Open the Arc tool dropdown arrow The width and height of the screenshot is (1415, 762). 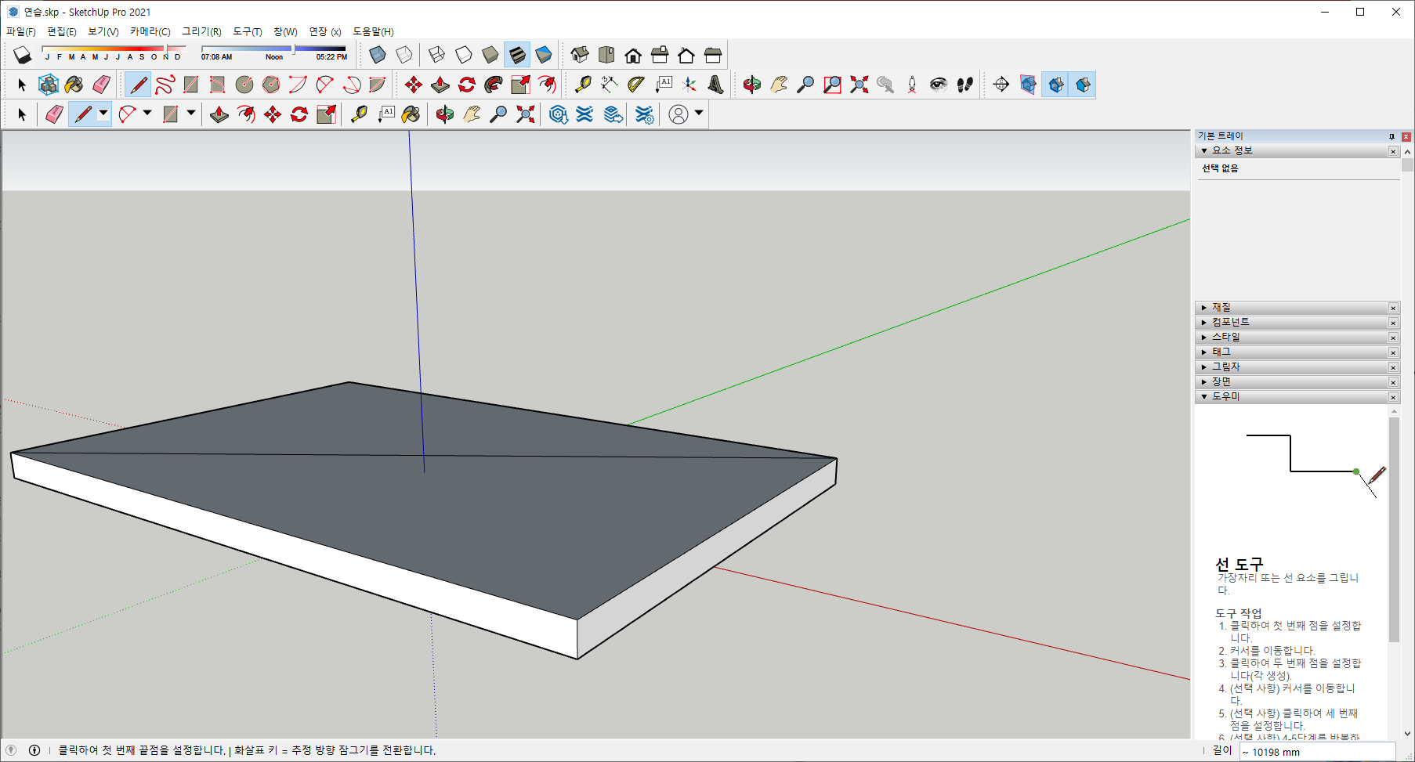point(147,114)
